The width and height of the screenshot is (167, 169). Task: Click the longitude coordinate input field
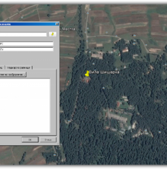tap(27, 49)
